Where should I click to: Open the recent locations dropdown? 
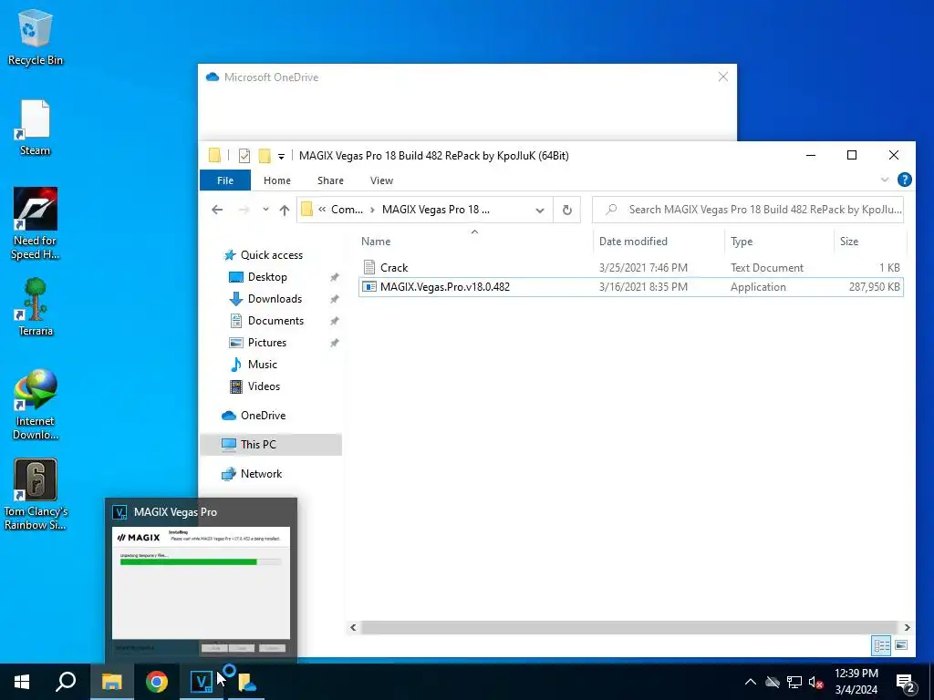pos(265,210)
